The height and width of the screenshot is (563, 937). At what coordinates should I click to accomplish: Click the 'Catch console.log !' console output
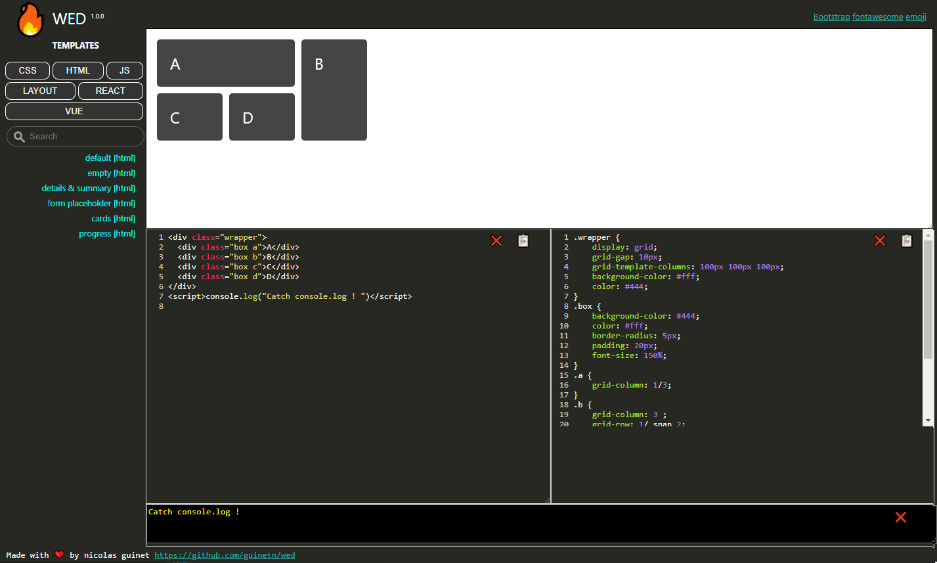(194, 512)
